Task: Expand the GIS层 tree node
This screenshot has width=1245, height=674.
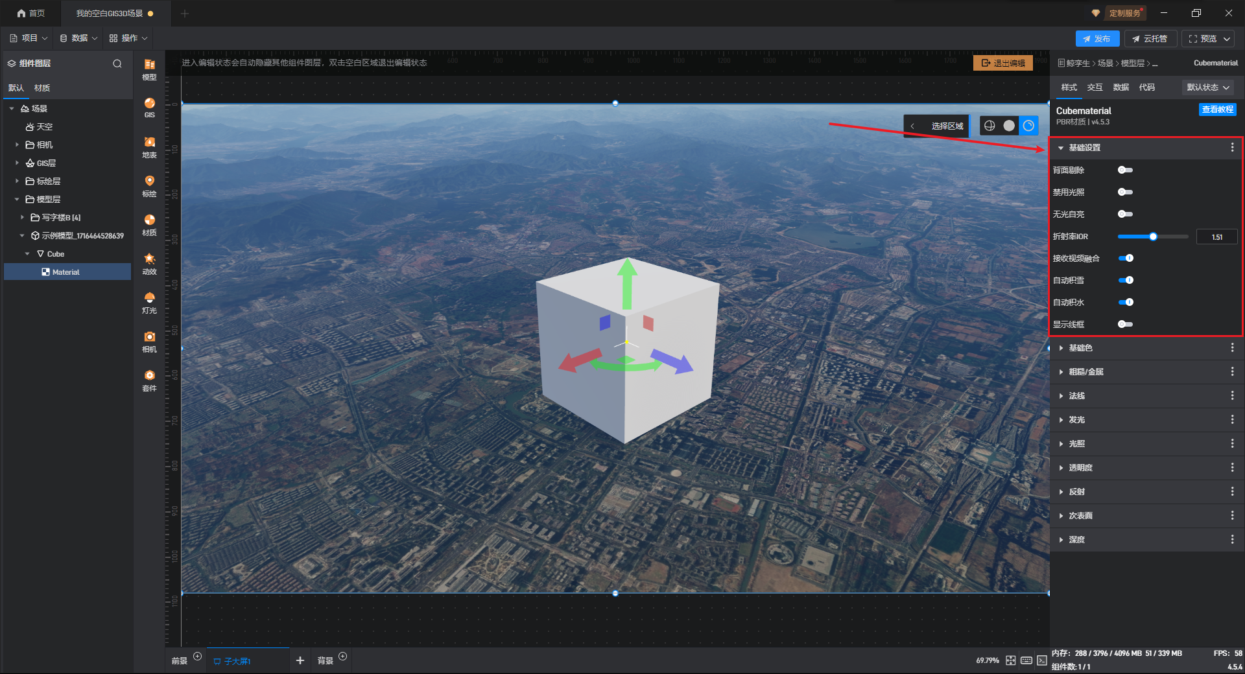Action: [x=17, y=163]
